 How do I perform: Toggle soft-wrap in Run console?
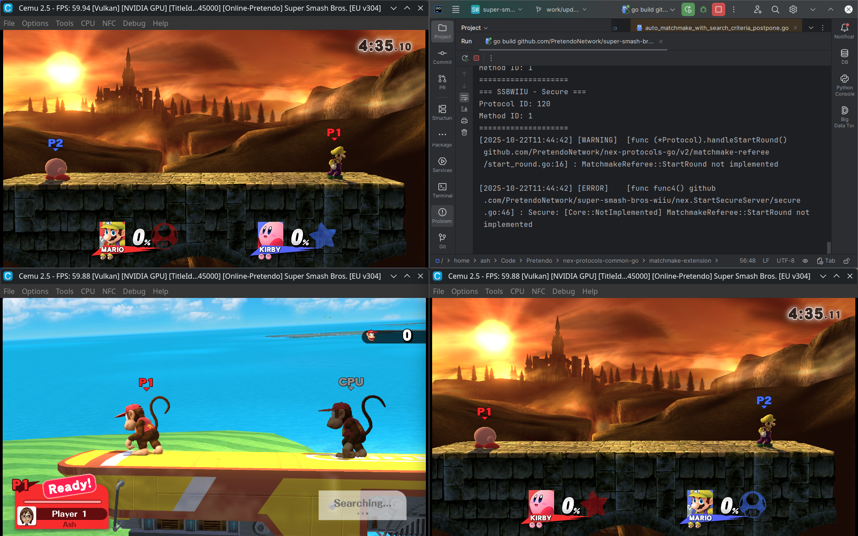pos(464,97)
